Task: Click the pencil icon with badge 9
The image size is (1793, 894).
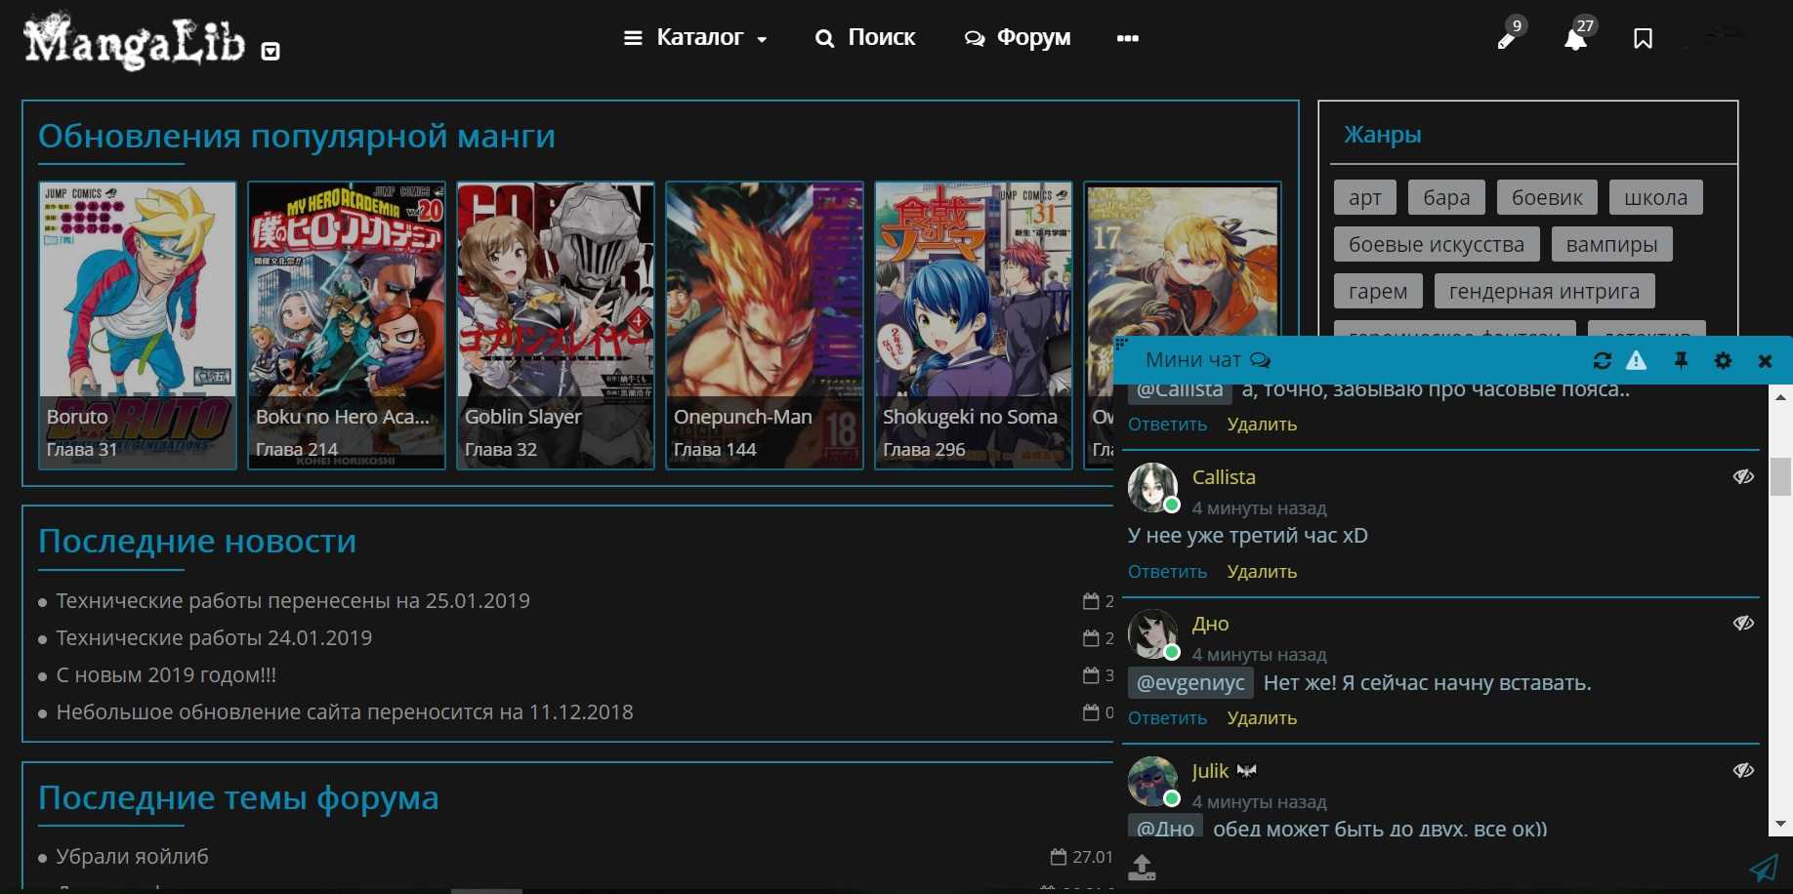Action: (1509, 37)
